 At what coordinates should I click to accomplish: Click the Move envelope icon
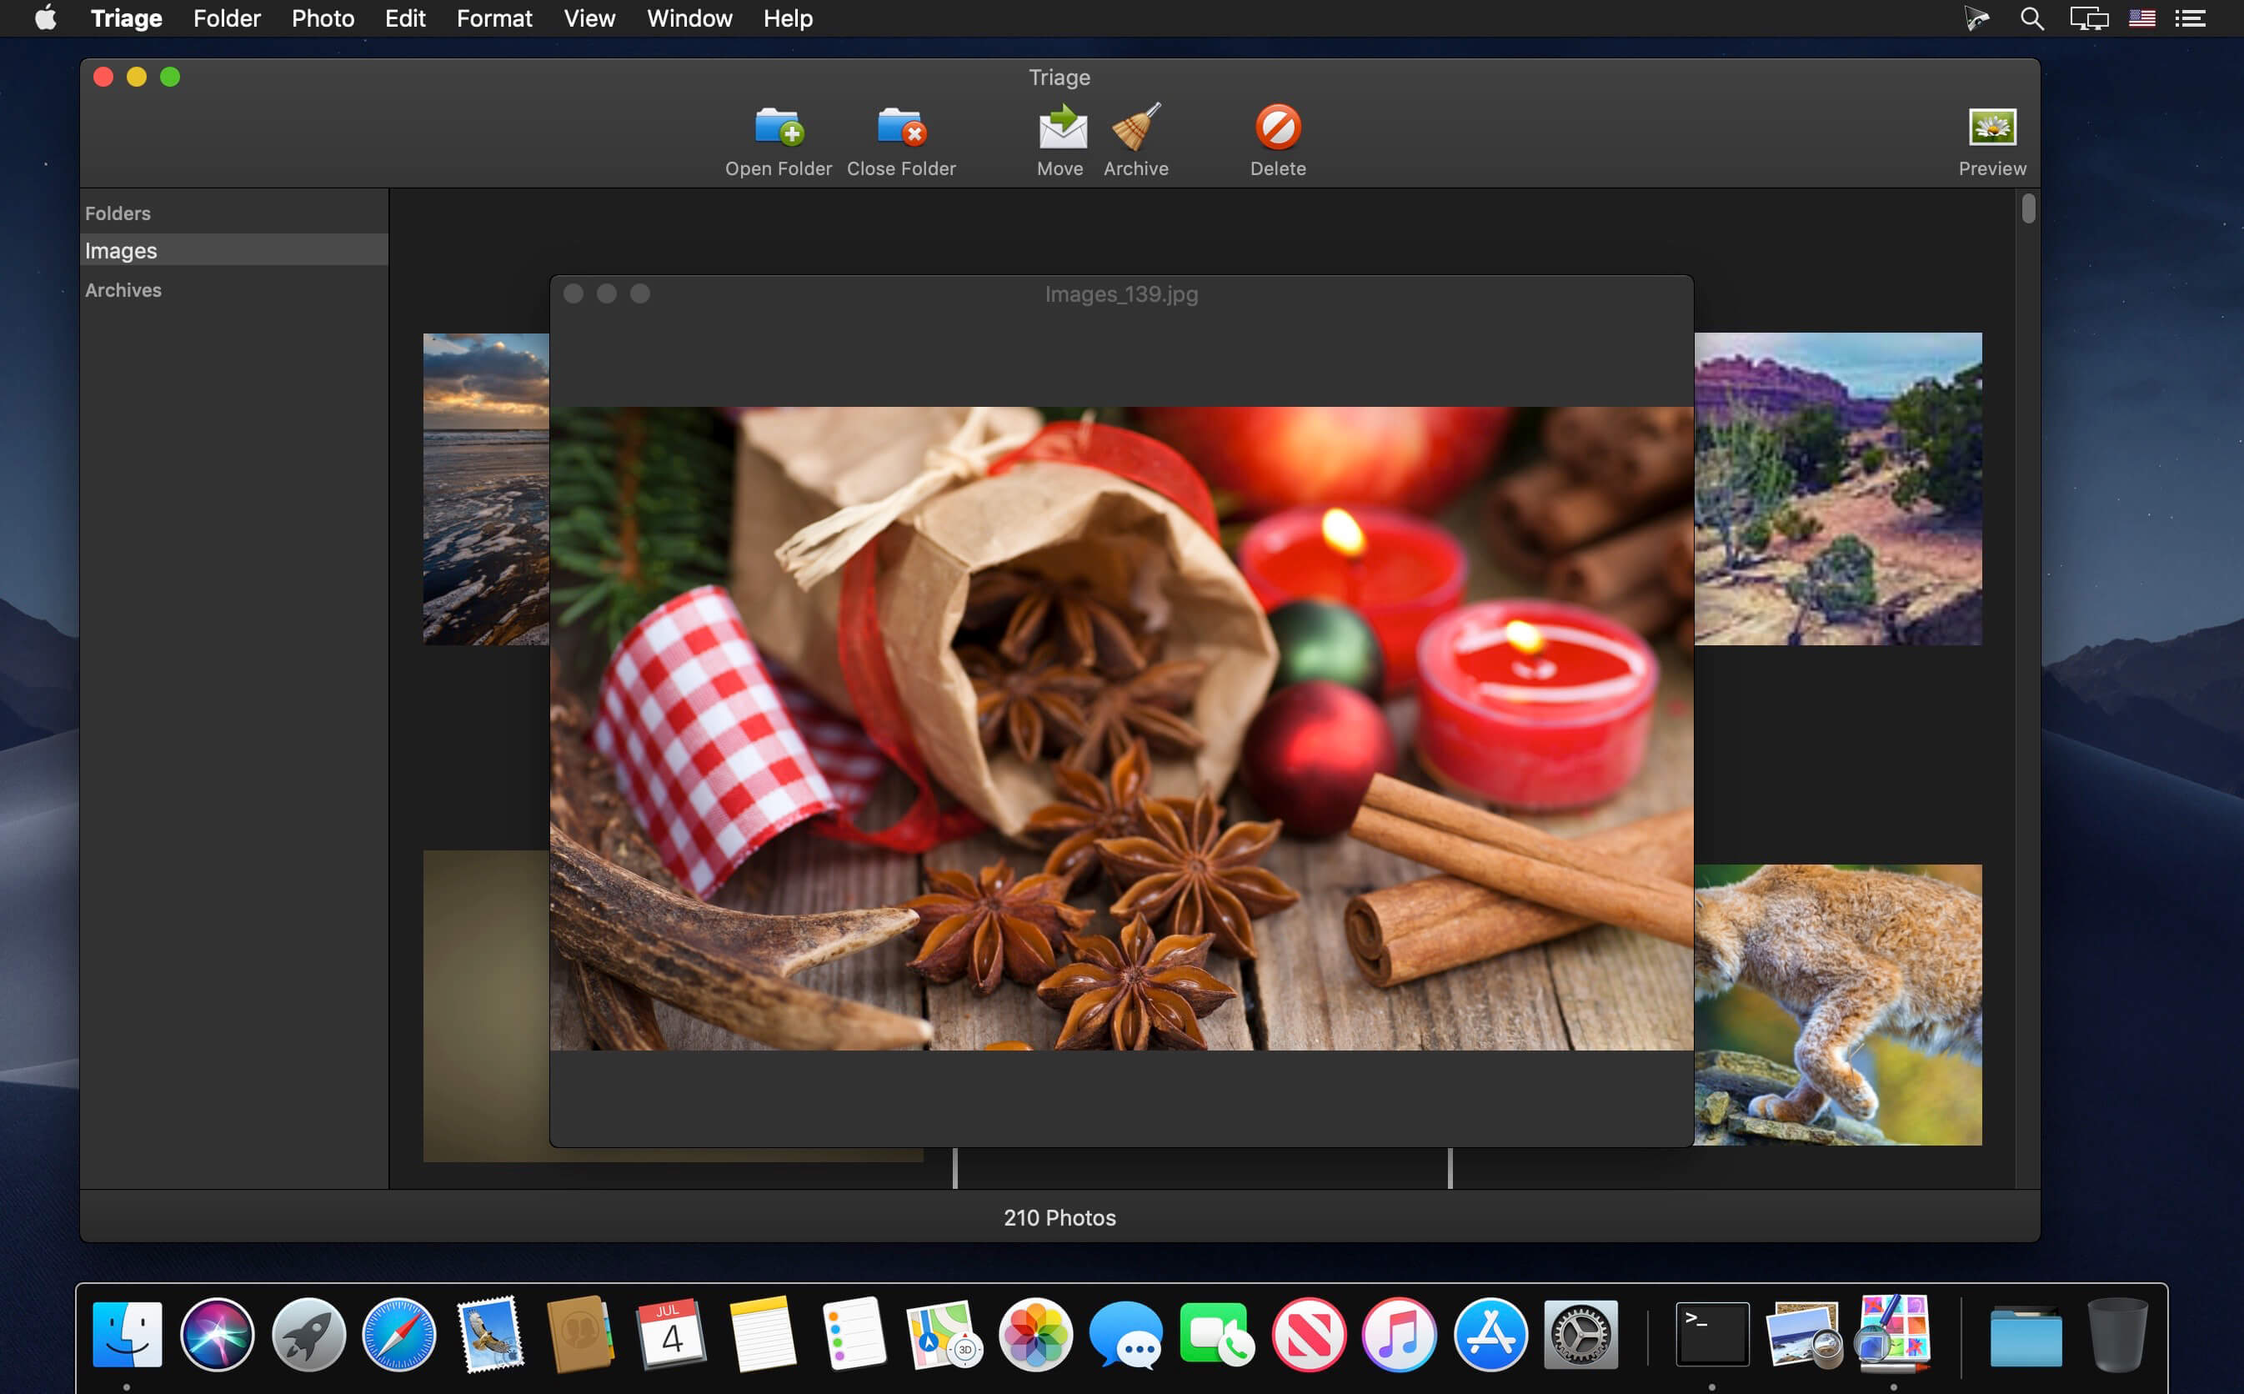click(1063, 128)
